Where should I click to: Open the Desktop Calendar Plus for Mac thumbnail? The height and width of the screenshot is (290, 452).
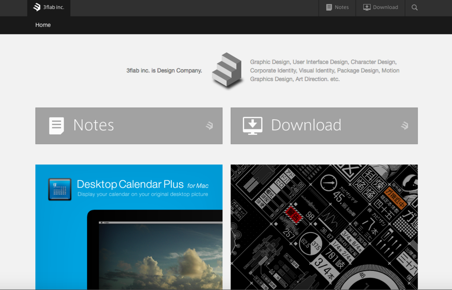pos(129,227)
